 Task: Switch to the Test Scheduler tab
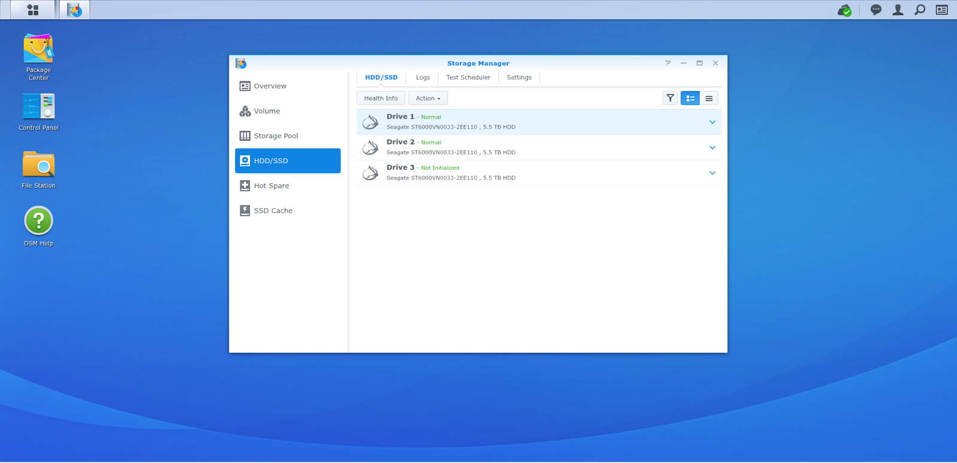[468, 78]
